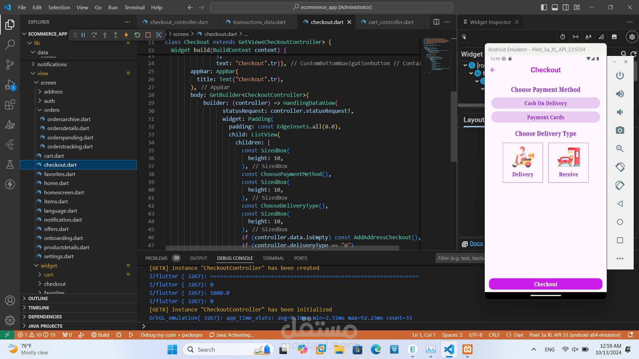Select Cash On Delivery payment option
The width and height of the screenshot is (639, 359).
545,103
